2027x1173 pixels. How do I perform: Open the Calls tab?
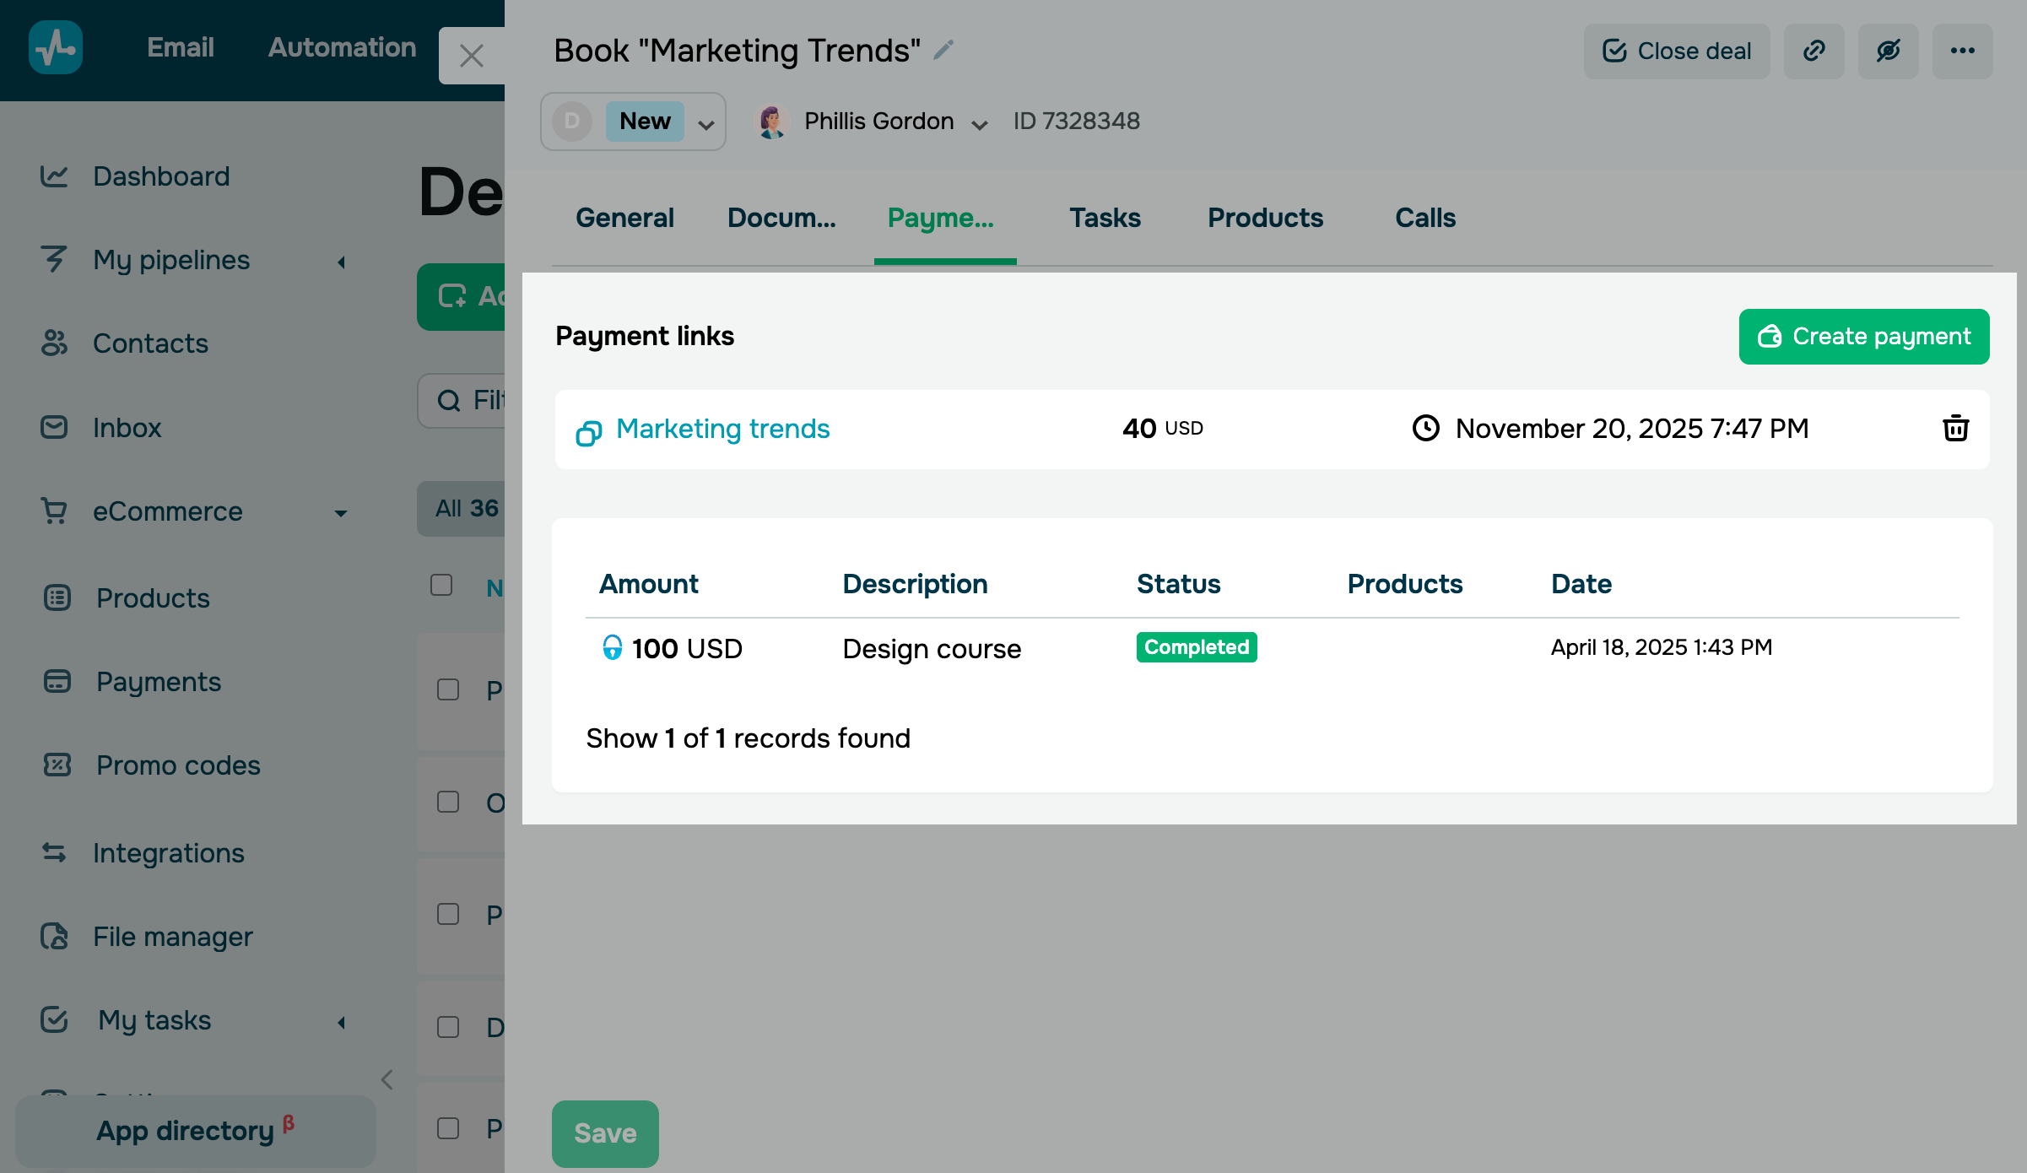click(x=1424, y=218)
